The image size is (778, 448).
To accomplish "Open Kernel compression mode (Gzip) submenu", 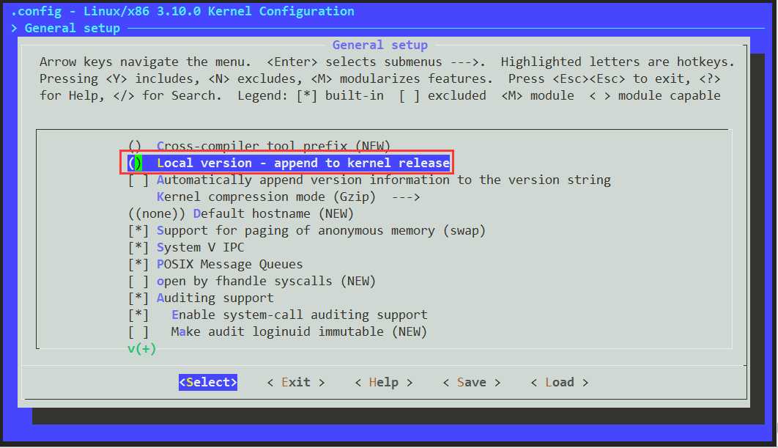I will (x=289, y=197).
